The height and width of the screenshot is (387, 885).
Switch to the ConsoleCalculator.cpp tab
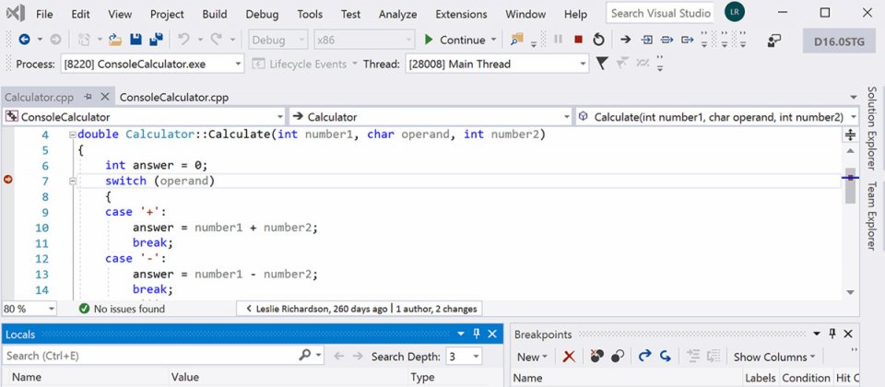click(x=174, y=97)
